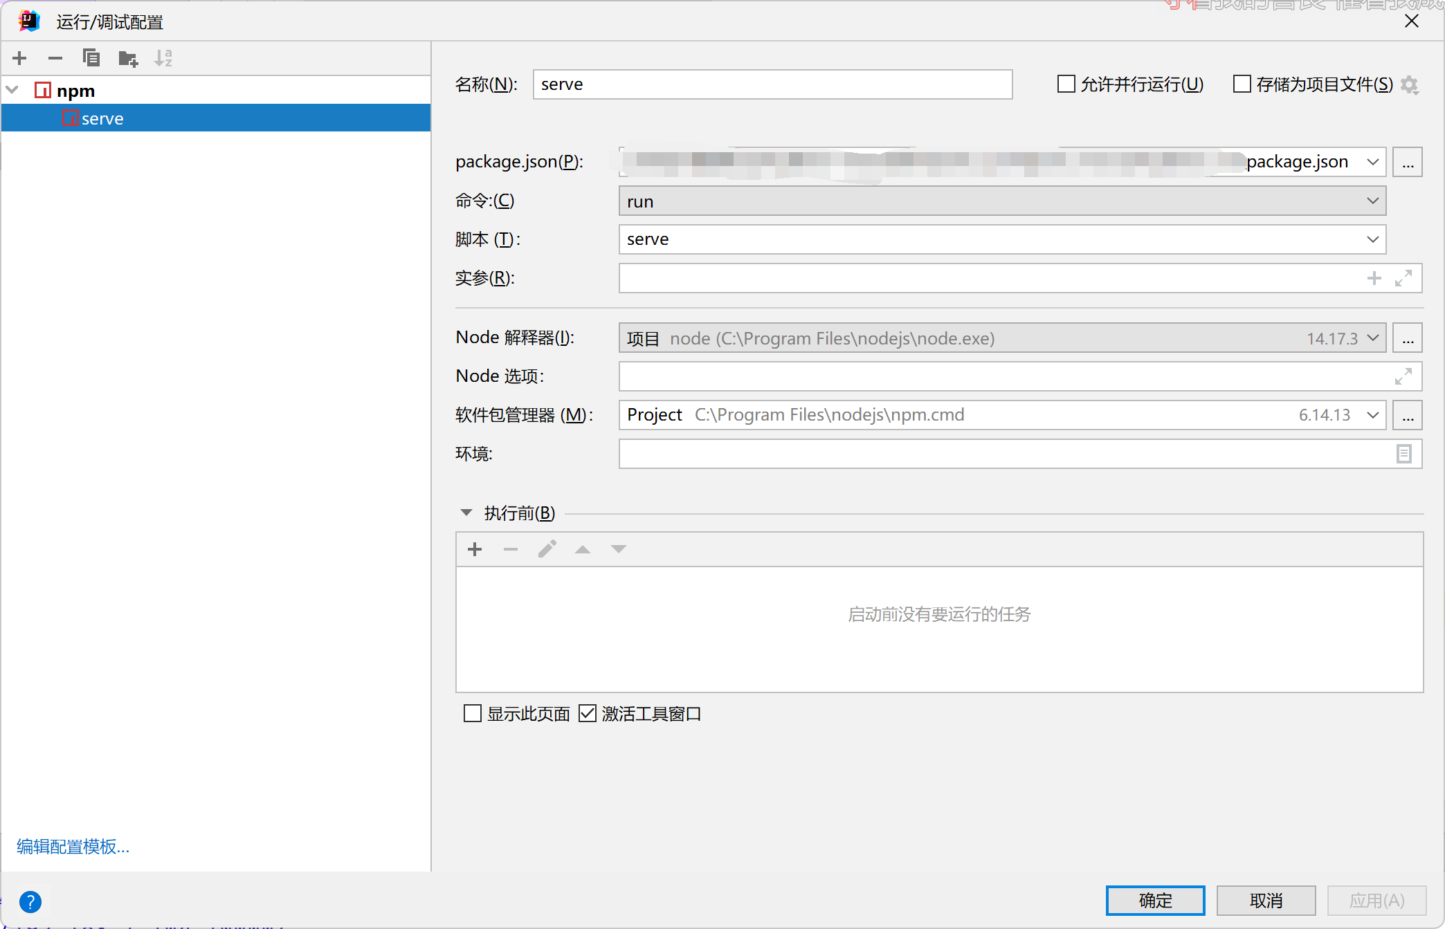The height and width of the screenshot is (929, 1445).
Task: Expand the arguments field with the expand icon
Action: 1403,278
